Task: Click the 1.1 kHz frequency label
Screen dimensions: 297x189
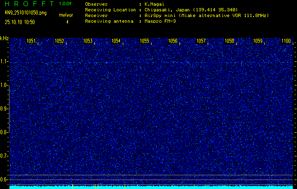Action: point(4,61)
